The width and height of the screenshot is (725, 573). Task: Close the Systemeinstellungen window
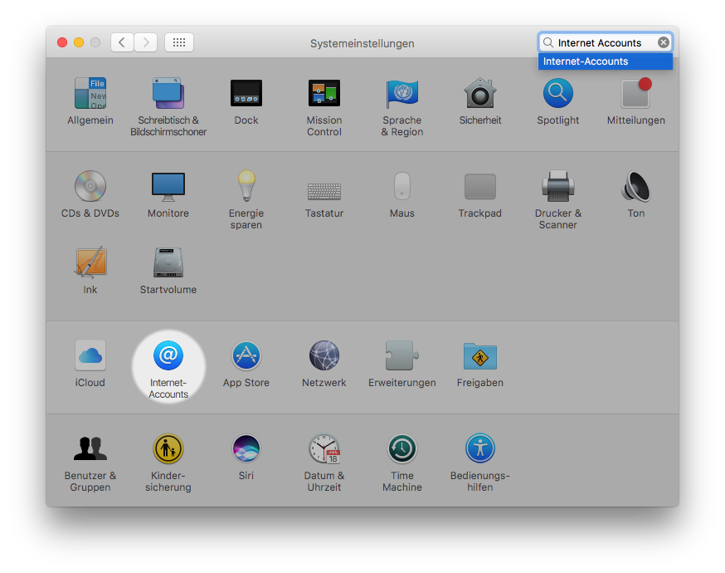[62, 42]
